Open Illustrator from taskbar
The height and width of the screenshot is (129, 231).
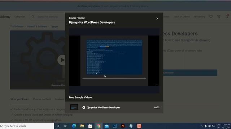tap(123, 126)
